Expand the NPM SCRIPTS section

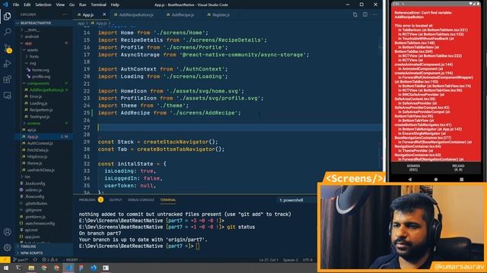(x=31, y=253)
